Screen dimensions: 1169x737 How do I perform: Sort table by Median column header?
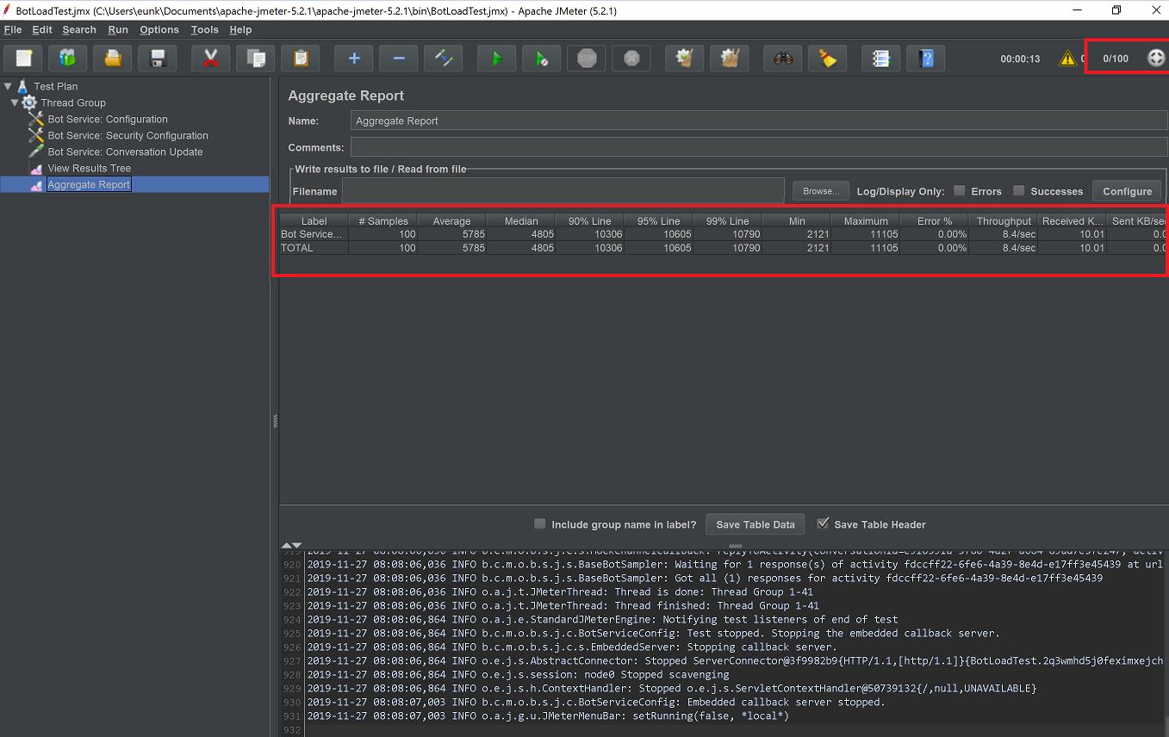pos(521,220)
